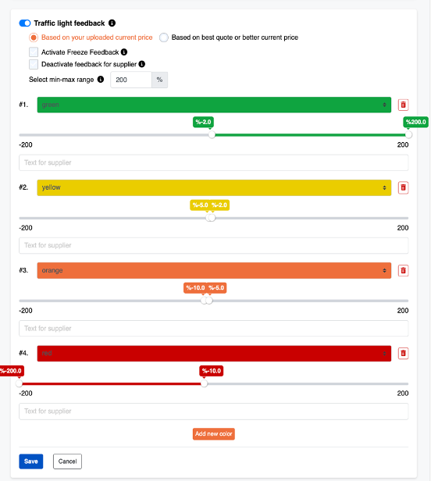Screen dimensions: 431x481
Task: Click the green slider's %-2.0 handle
Action: coord(212,134)
